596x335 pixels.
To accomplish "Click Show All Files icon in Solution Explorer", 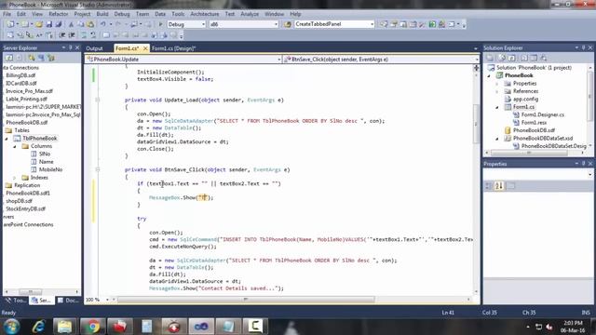I will pyautogui.click(x=502, y=58).
